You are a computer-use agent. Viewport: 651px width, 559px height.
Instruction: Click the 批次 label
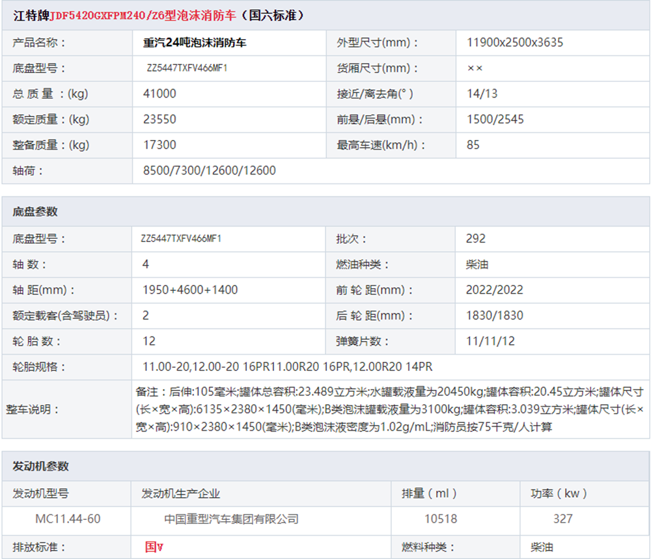coord(351,239)
